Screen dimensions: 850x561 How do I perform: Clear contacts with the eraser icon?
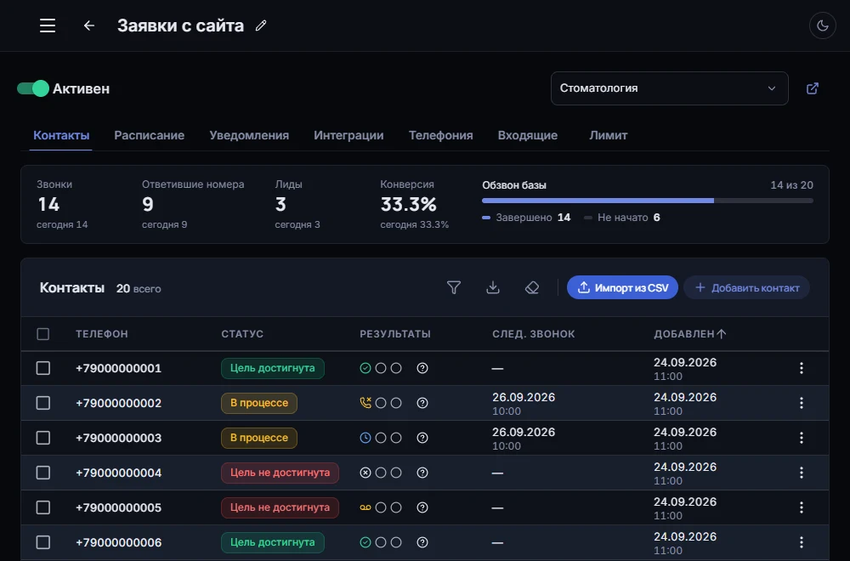click(532, 287)
